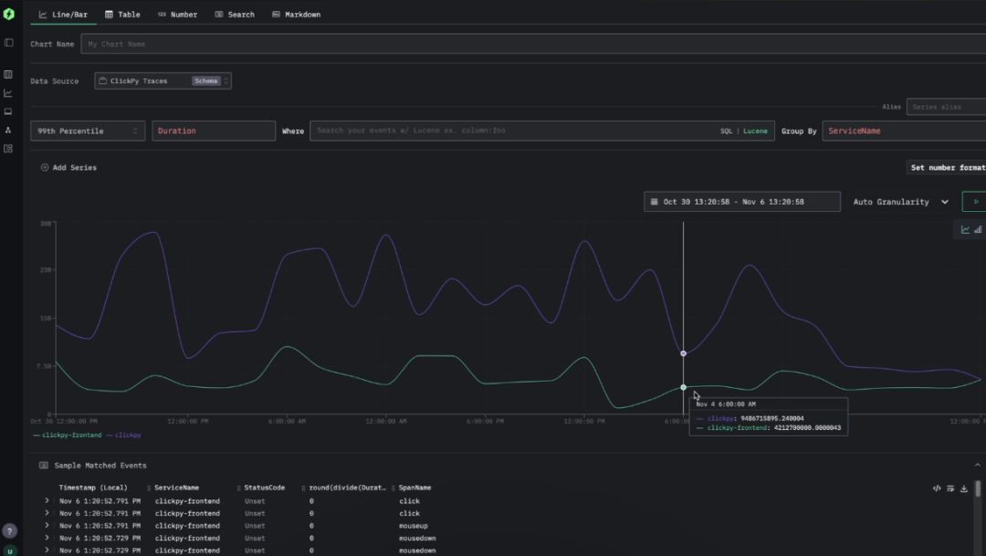Switch query language to SQL

coord(727,131)
